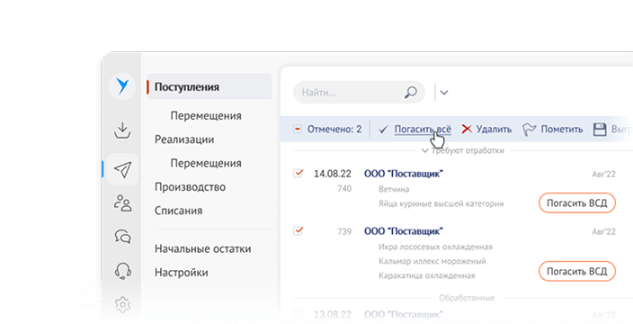Uncheck the row 739 checkbox
The image size is (633, 324).
(x=298, y=230)
